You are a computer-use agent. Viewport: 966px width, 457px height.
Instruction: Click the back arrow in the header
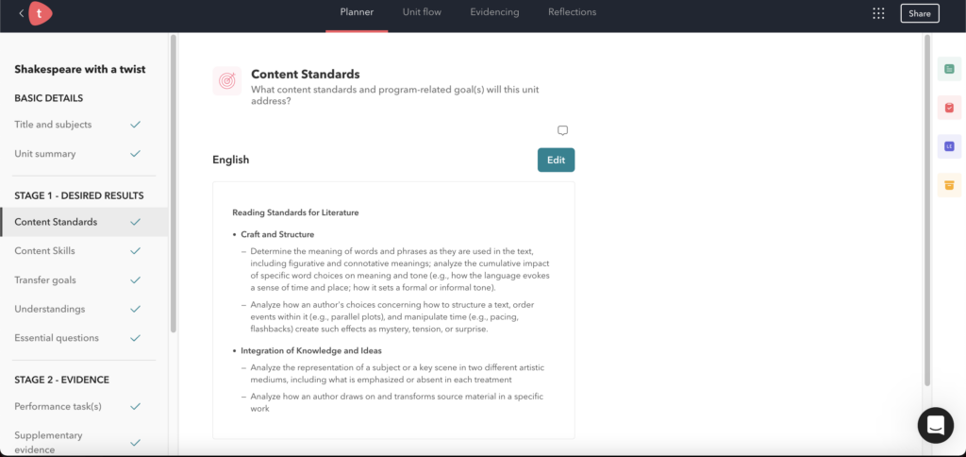click(x=22, y=13)
